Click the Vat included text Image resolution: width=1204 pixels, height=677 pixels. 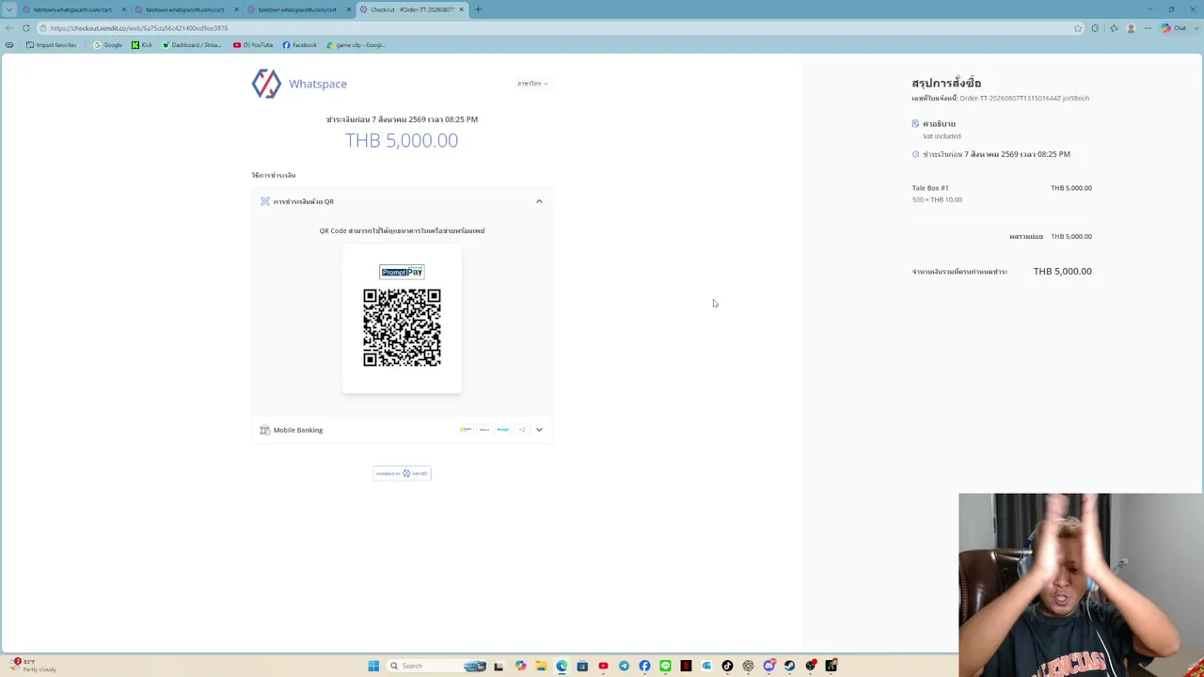pyautogui.click(x=942, y=136)
